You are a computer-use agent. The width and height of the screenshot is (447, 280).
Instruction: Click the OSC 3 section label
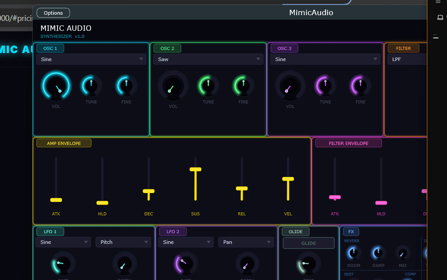coord(285,49)
